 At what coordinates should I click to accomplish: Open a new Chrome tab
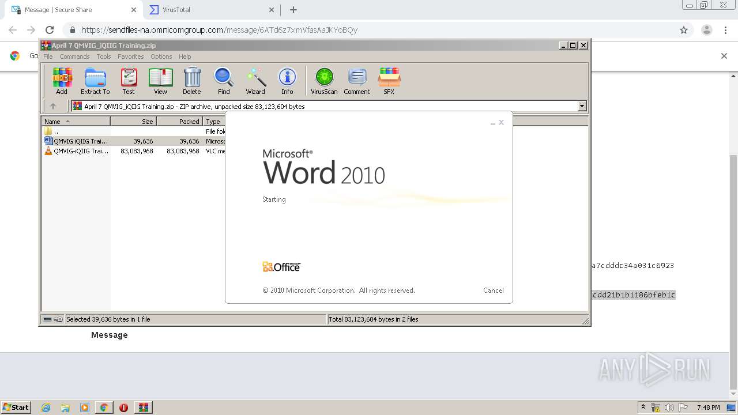tap(293, 10)
